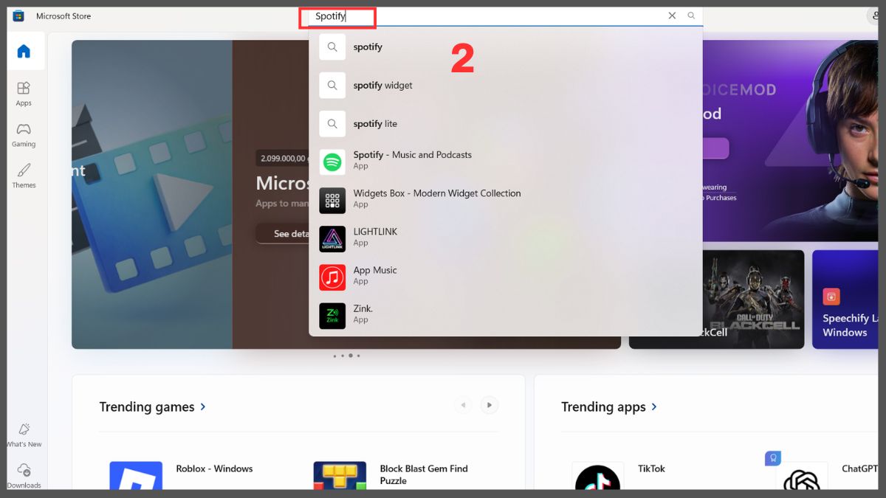
Task: Click the magnifier search button
Action: point(691,15)
